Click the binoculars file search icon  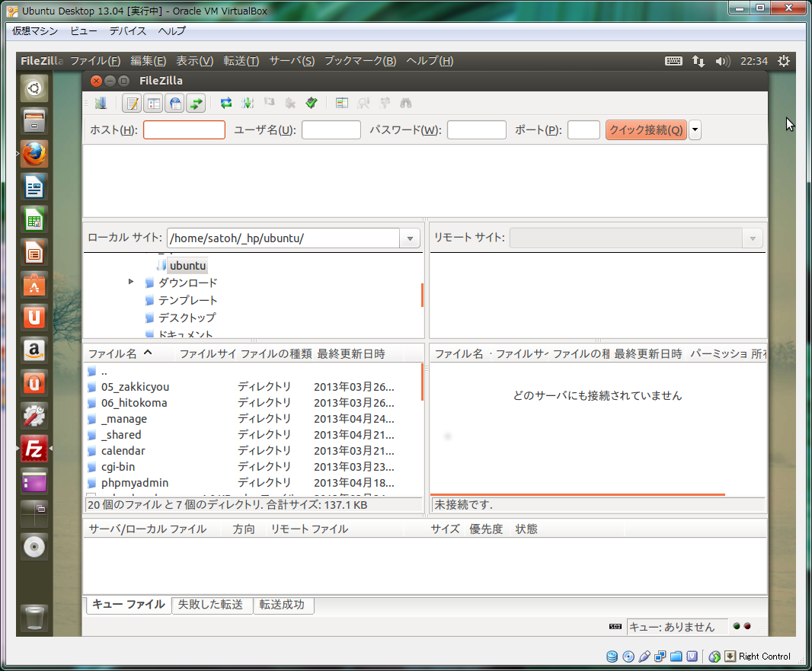pyautogui.click(x=405, y=103)
